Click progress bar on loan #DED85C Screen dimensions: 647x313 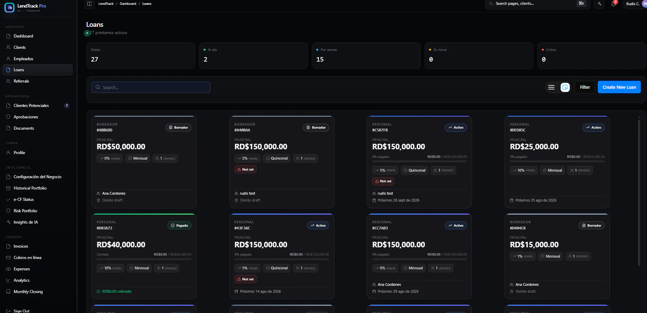(557, 161)
